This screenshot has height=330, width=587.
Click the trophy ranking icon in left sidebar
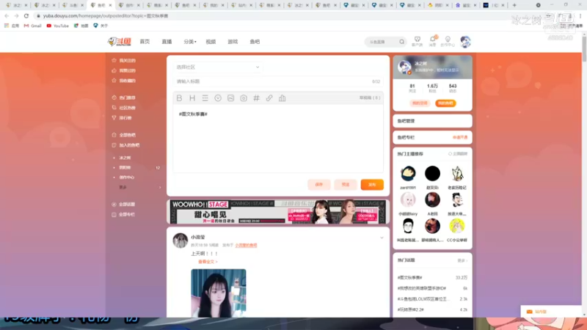(114, 118)
